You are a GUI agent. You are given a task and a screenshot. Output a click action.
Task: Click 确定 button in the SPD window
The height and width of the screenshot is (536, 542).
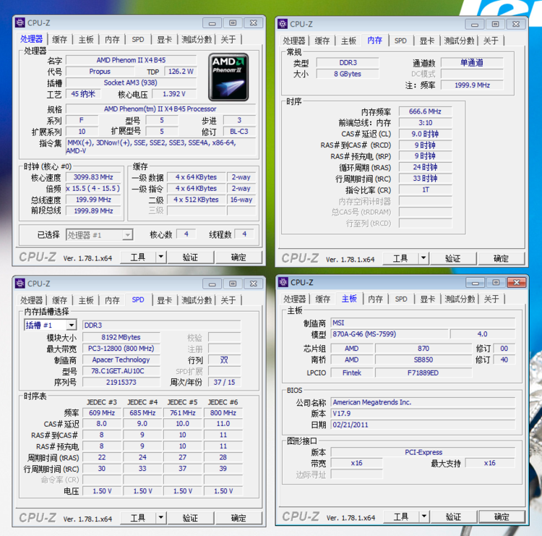click(x=238, y=518)
